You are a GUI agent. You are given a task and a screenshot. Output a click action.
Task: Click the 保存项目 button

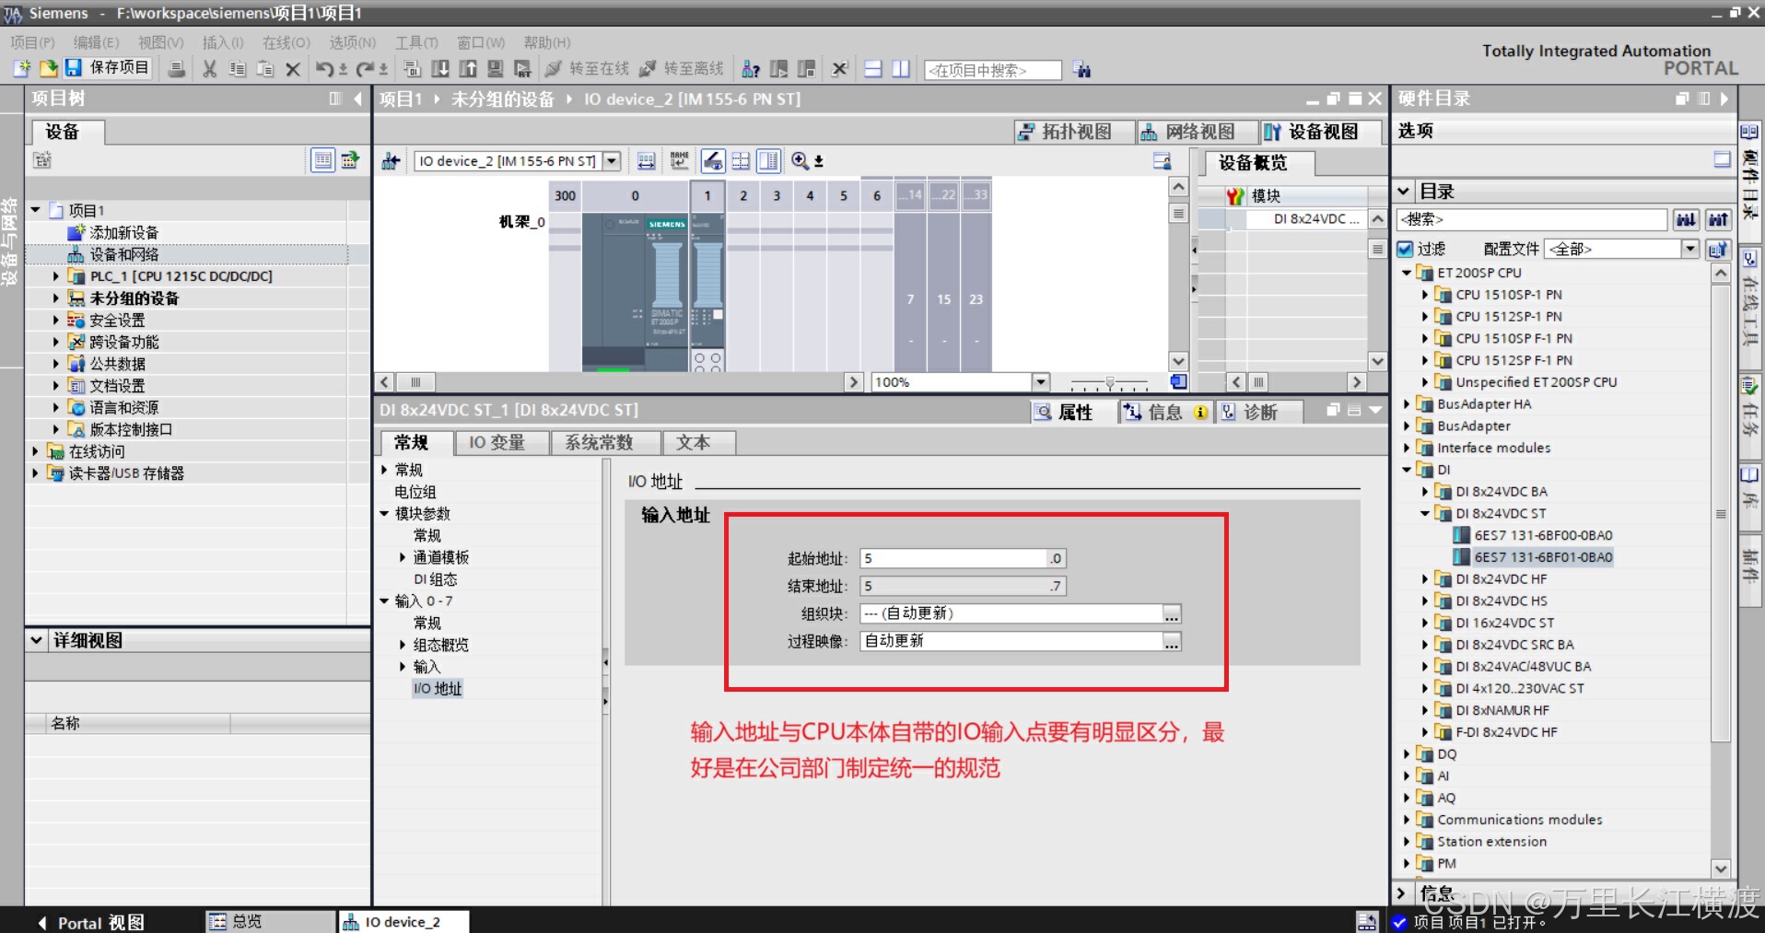[108, 68]
